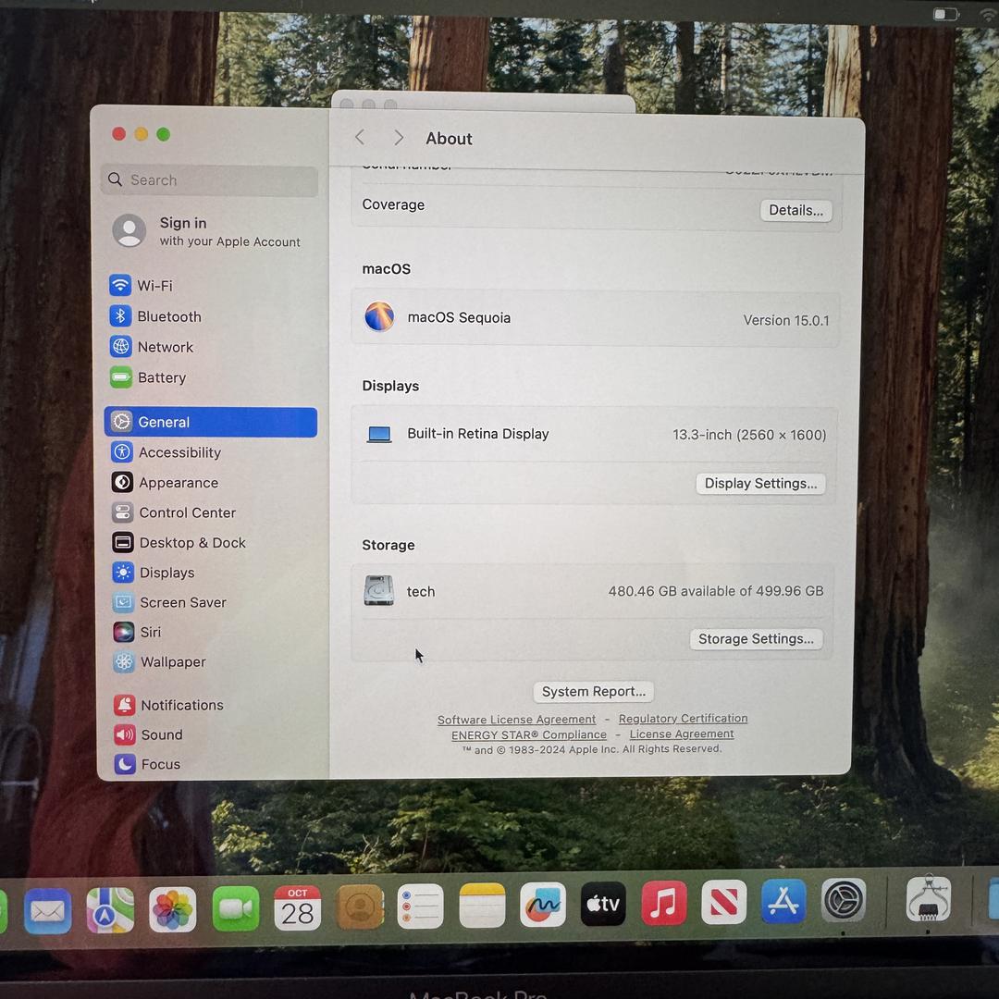Screen dimensions: 999x999
Task: Open Maps from the Dock
Action: tap(110, 910)
